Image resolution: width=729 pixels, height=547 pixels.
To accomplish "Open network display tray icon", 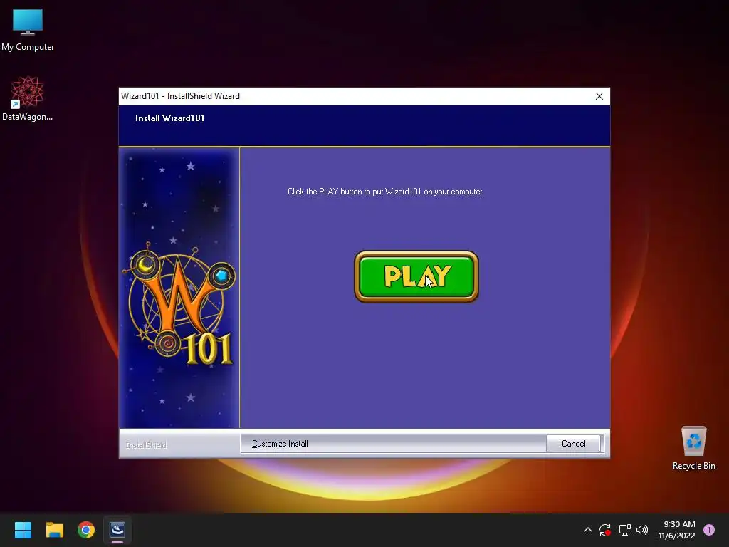I will tap(624, 530).
